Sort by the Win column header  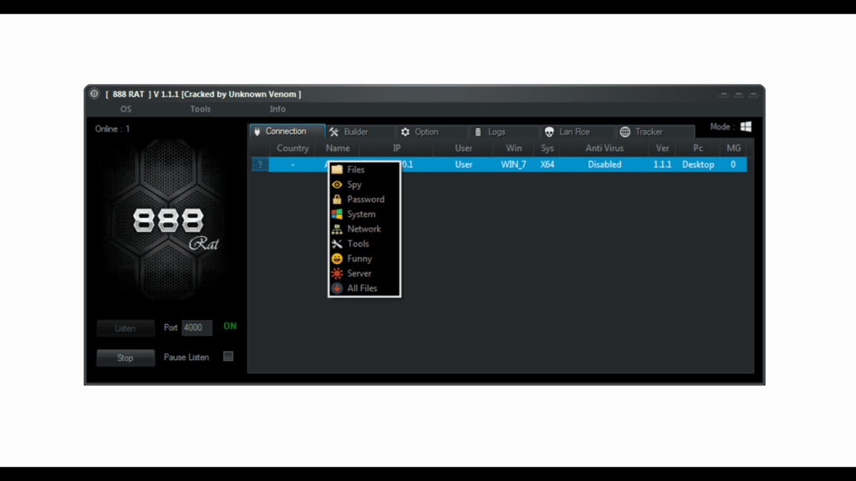(514, 148)
